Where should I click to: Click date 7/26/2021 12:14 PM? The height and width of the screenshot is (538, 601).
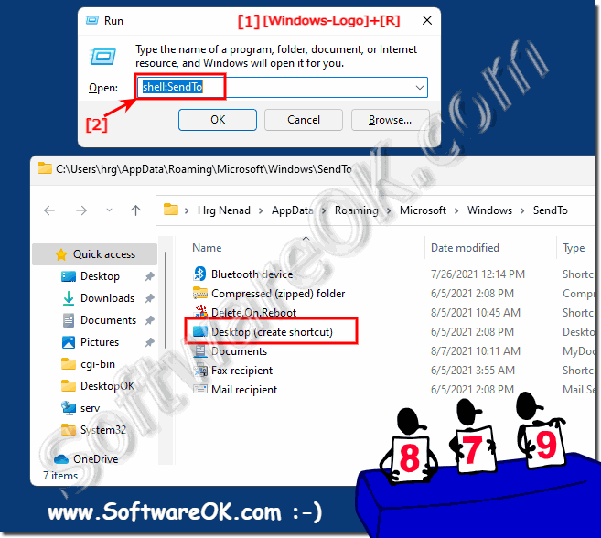click(x=478, y=274)
